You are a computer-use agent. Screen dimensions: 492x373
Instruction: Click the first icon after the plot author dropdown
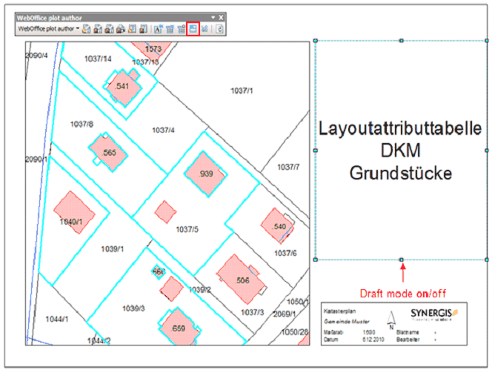click(87, 29)
